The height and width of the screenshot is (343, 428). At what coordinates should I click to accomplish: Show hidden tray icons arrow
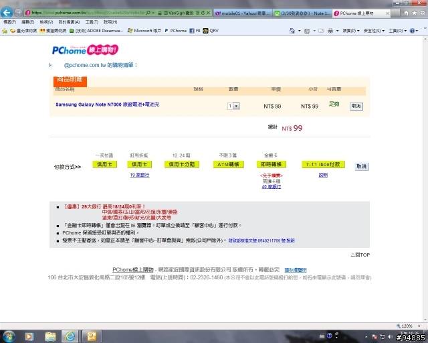point(366,337)
